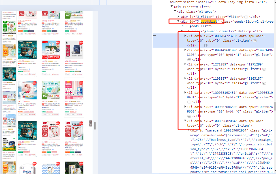
Task: Expand li node with data-sku 1271289
Action: click(185, 64)
